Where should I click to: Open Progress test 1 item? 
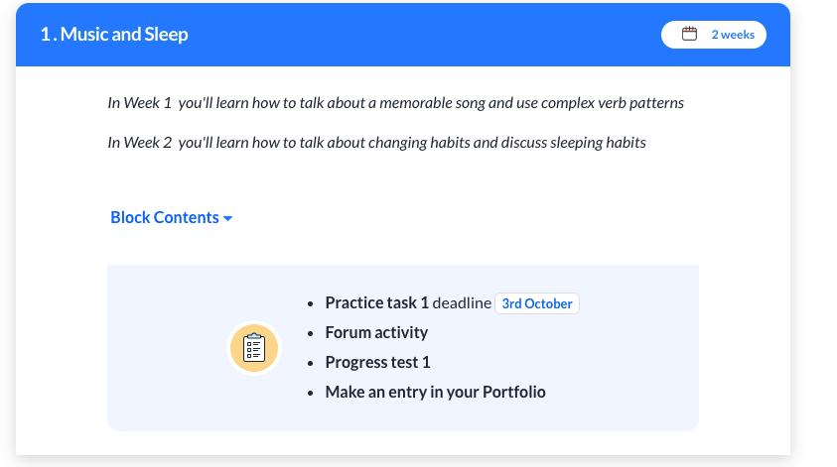pos(377,363)
